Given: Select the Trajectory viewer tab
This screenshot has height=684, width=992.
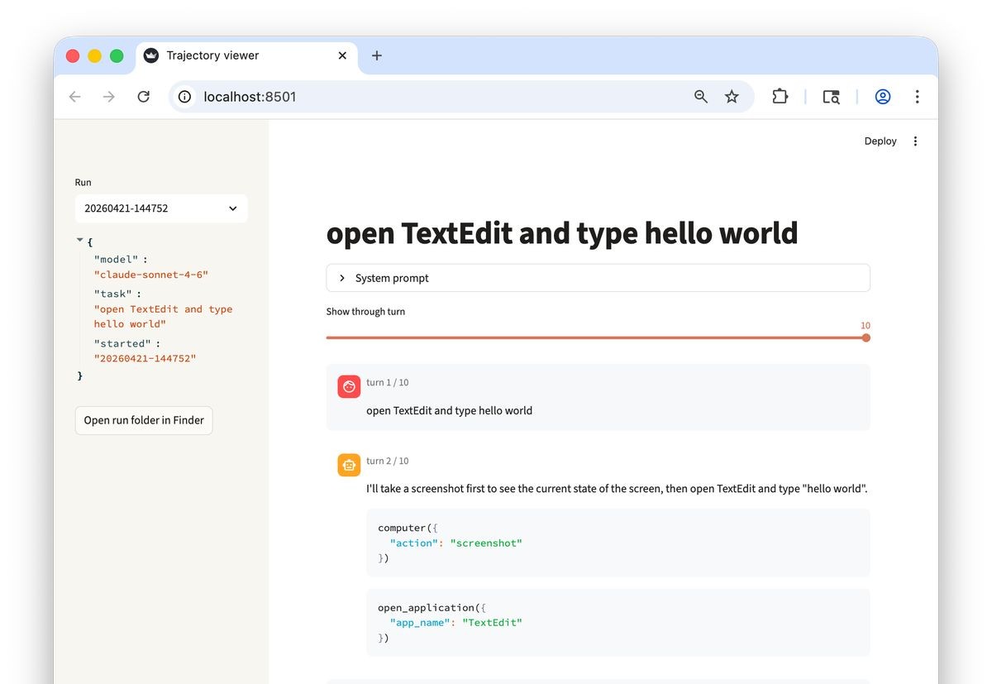Looking at the screenshot, I should tap(246, 55).
